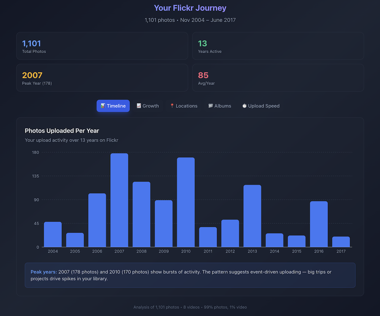The width and height of the screenshot is (380, 316).
Task: Click the trend chart icon beside Growth
Action: tap(139, 106)
